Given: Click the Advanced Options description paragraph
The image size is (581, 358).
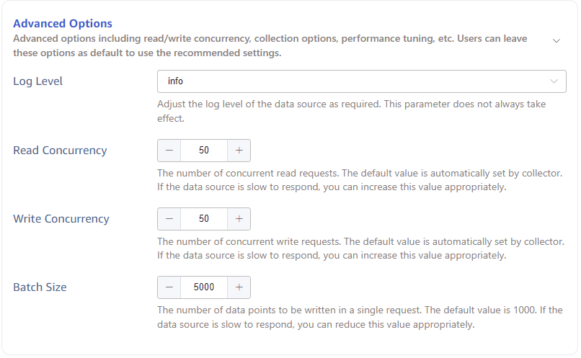Looking at the screenshot, I should [270, 45].
